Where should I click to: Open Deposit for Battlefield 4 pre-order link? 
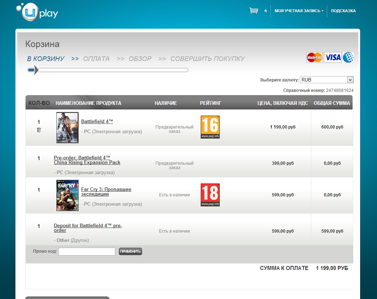(x=88, y=228)
